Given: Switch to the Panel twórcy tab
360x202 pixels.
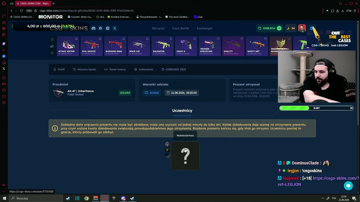Looking at the screenshot, I should click(115, 69).
